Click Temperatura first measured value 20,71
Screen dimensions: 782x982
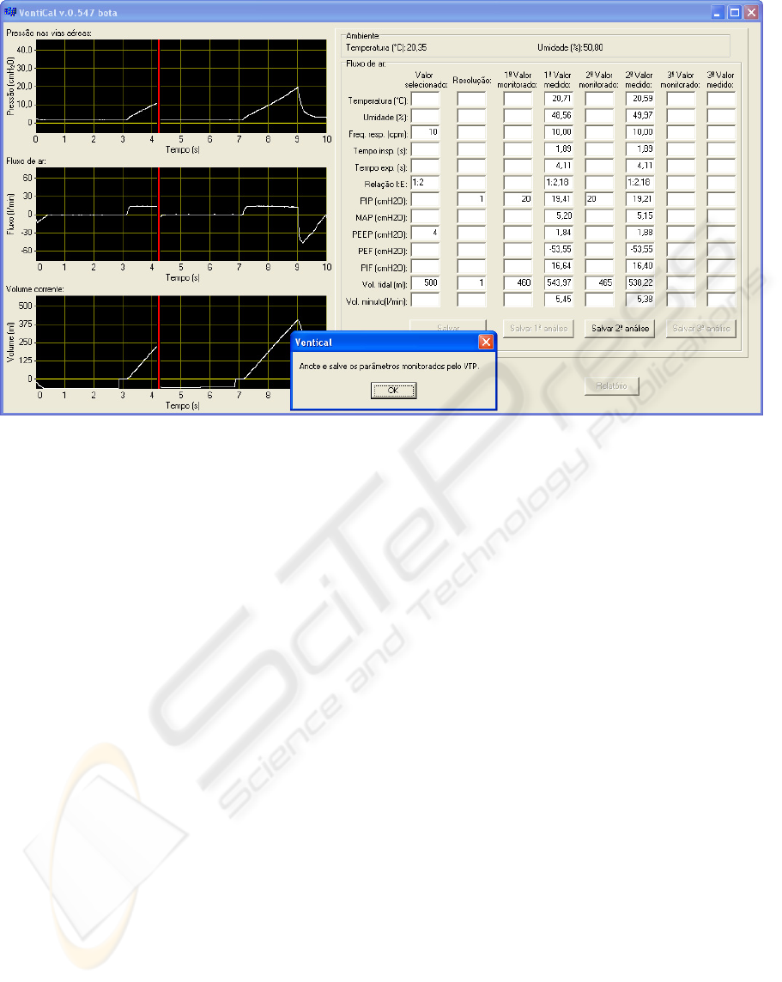(x=558, y=100)
